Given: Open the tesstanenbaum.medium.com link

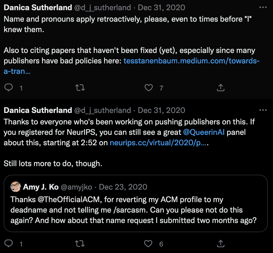Looking at the screenshot, I should (191, 61).
